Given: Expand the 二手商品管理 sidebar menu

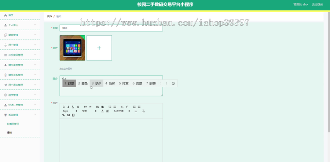Looking at the screenshot, I should (x=20, y=55).
